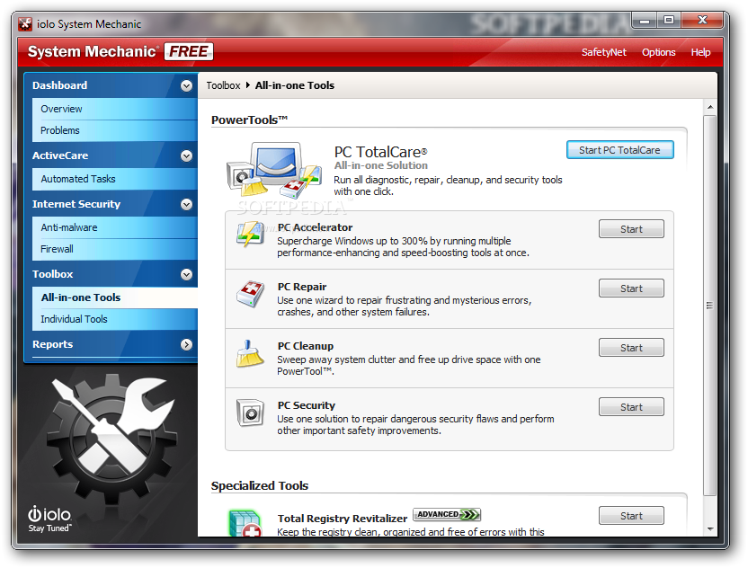The height and width of the screenshot is (568, 748).
Task: Click the PC Security safe icon
Action: click(x=250, y=413)
